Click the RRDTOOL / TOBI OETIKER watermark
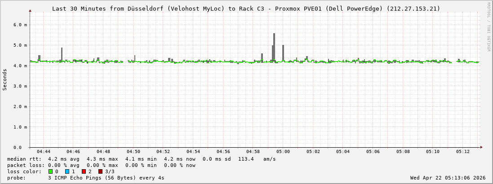This screenshot has height=184, width=493. [x=489, y=26]
